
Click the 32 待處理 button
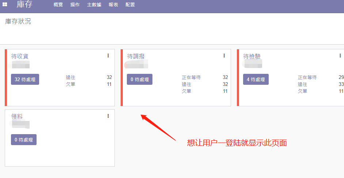click(x=25, y=79)
